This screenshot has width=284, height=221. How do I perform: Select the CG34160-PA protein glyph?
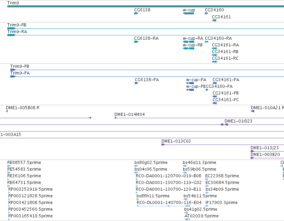(207, 90)
